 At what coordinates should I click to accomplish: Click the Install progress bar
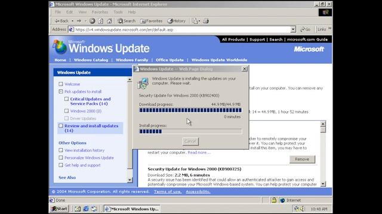190,131
